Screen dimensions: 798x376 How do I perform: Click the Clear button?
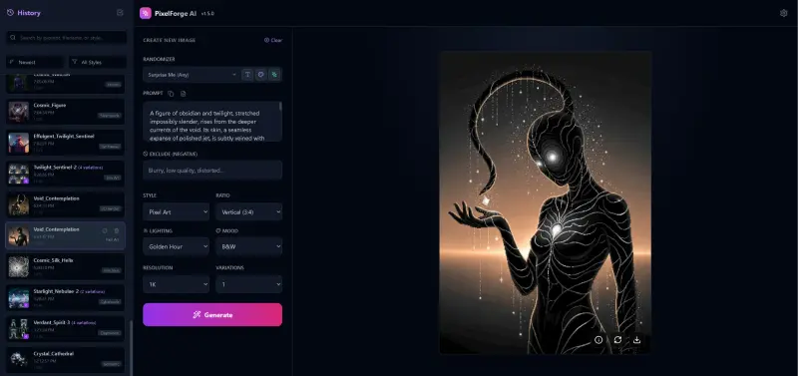point(273,40)
